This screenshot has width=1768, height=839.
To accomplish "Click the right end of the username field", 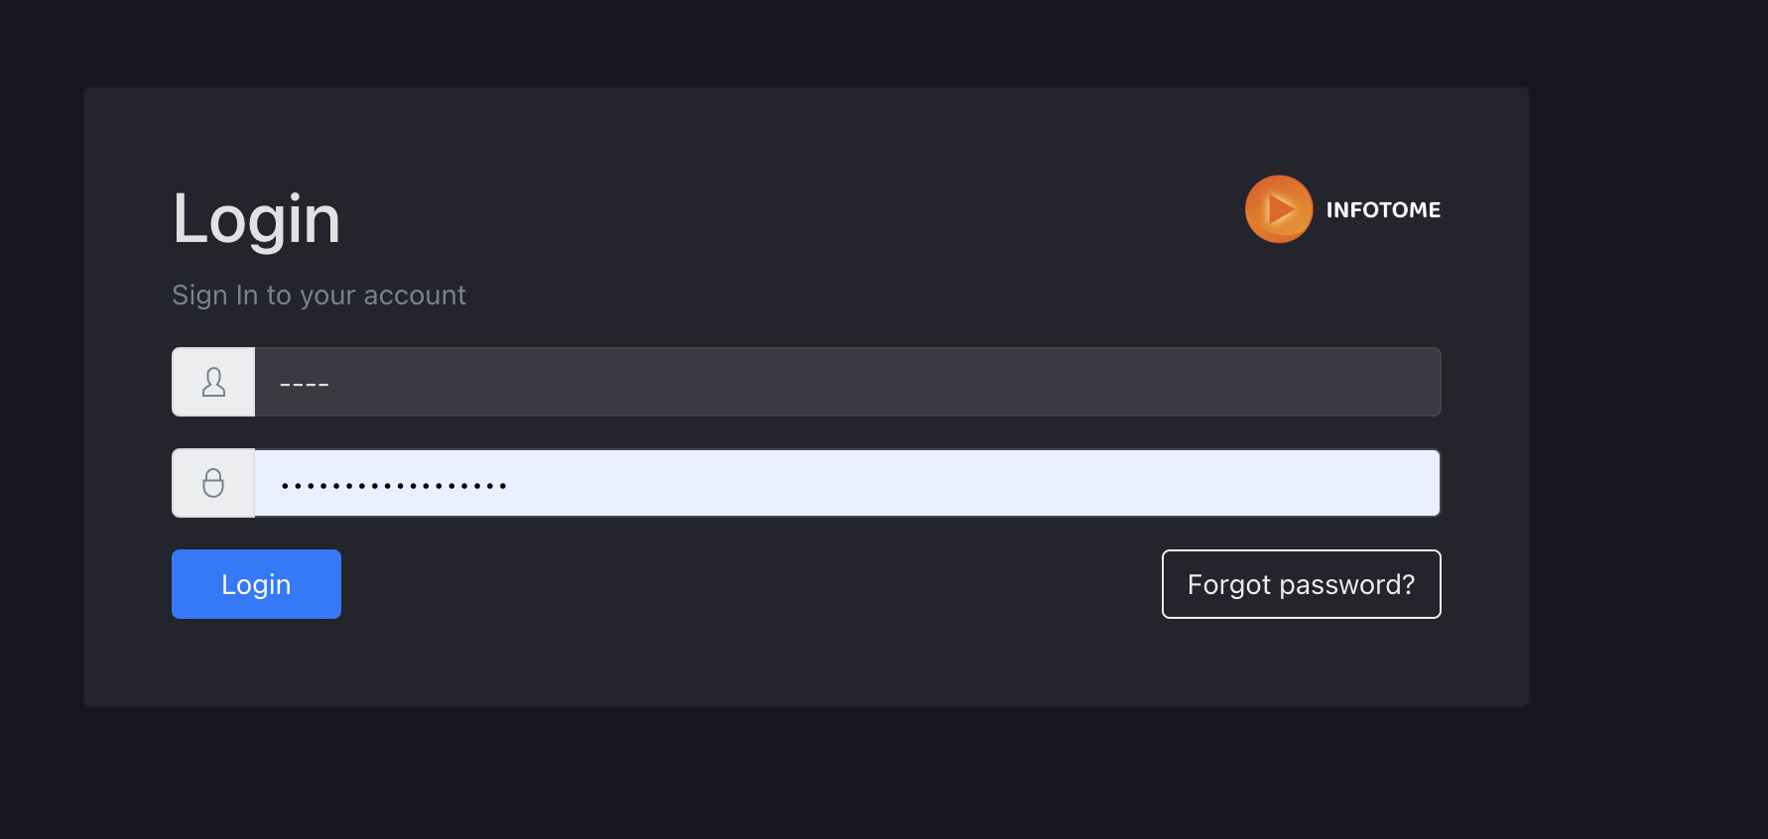I will pos(1409,382).
